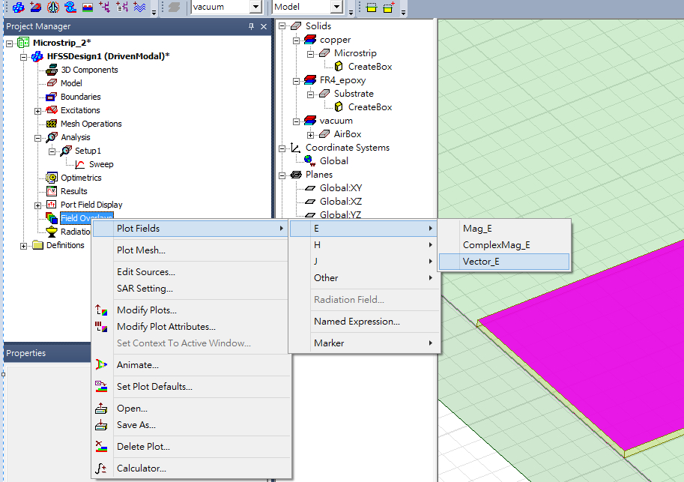The width and height of the screenshot is (684, 482).
Task: Click the grayed material toolbar icon
Action: click(x=174, y=7)
